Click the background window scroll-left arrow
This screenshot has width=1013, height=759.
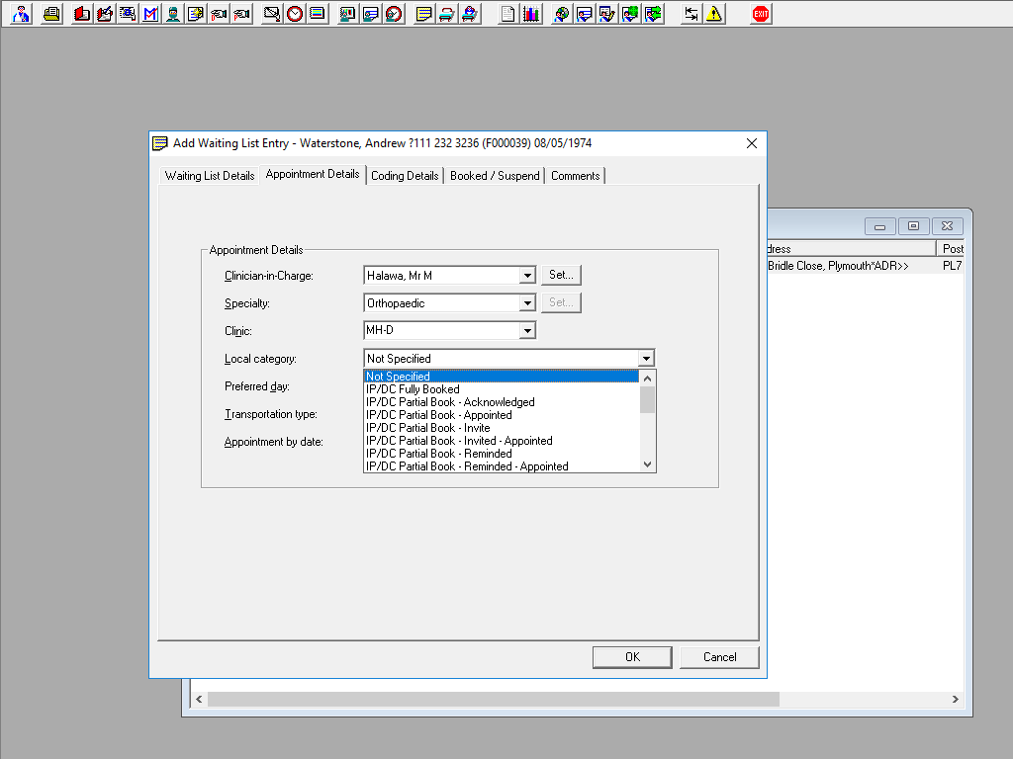pyautogui.click(x=199, y=699)
